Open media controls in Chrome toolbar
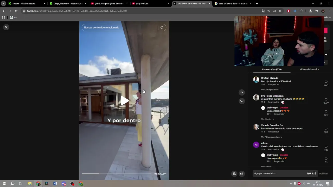 tap(317, 11)
